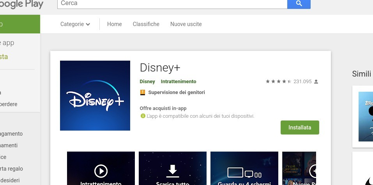Open the Disney developer link
This screenshot has width=373, height=185.
pos(147,82)
